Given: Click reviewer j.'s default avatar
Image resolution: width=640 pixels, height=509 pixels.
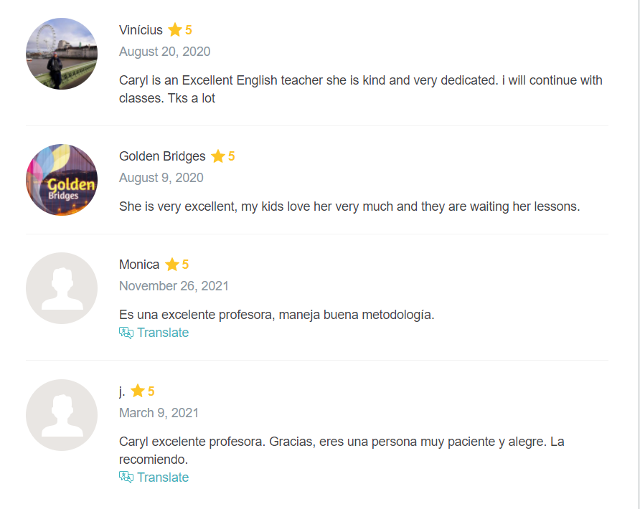Looking at the screenshot, I should pos(62,415).
